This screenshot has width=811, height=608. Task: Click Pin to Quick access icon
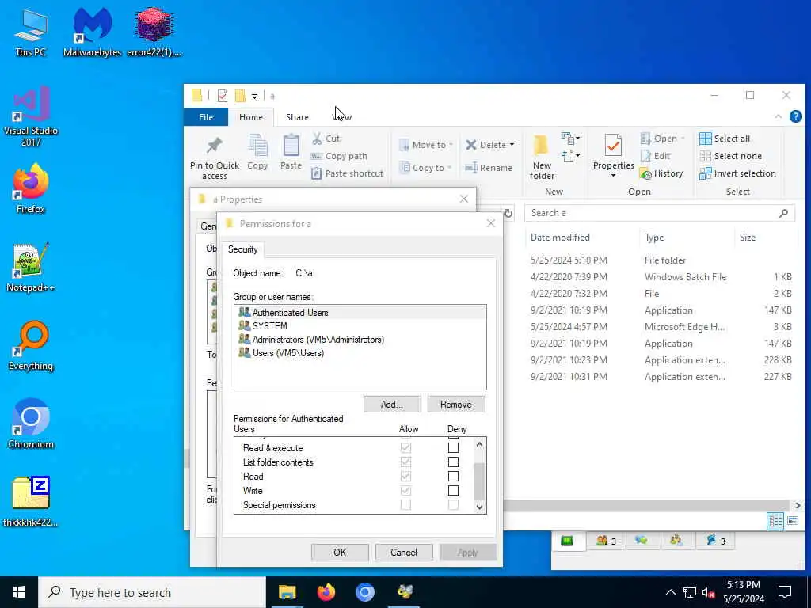click(214, 146)
